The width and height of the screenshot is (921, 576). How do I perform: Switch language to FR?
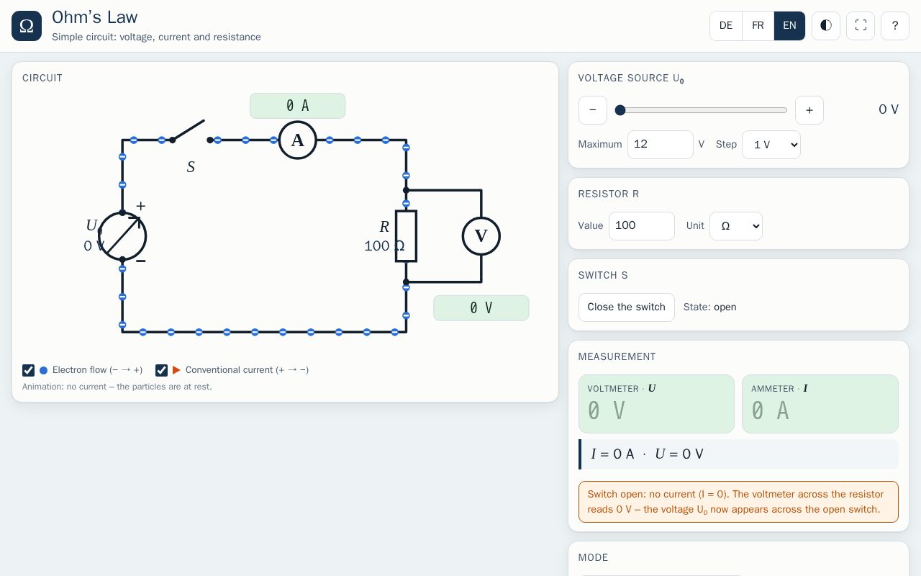click(x=758, y=26)
